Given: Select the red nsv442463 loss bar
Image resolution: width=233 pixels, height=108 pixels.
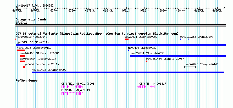Looking at the screenshot, I should (23, 56).
